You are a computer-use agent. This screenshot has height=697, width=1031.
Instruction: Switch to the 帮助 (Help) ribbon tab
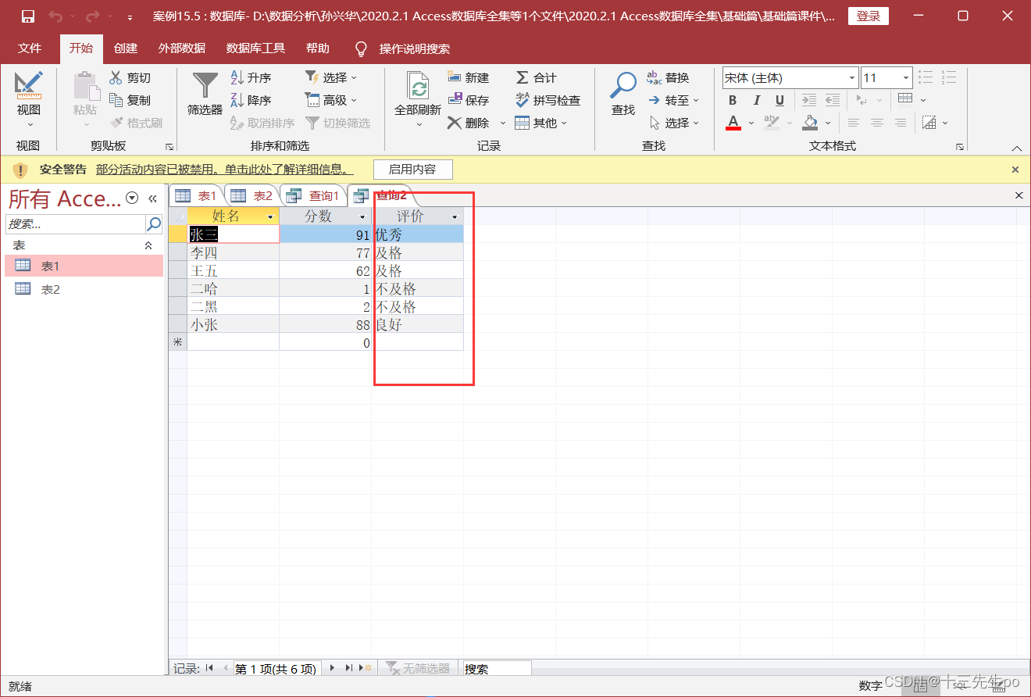pyautogui.click(x=317, y=48)
